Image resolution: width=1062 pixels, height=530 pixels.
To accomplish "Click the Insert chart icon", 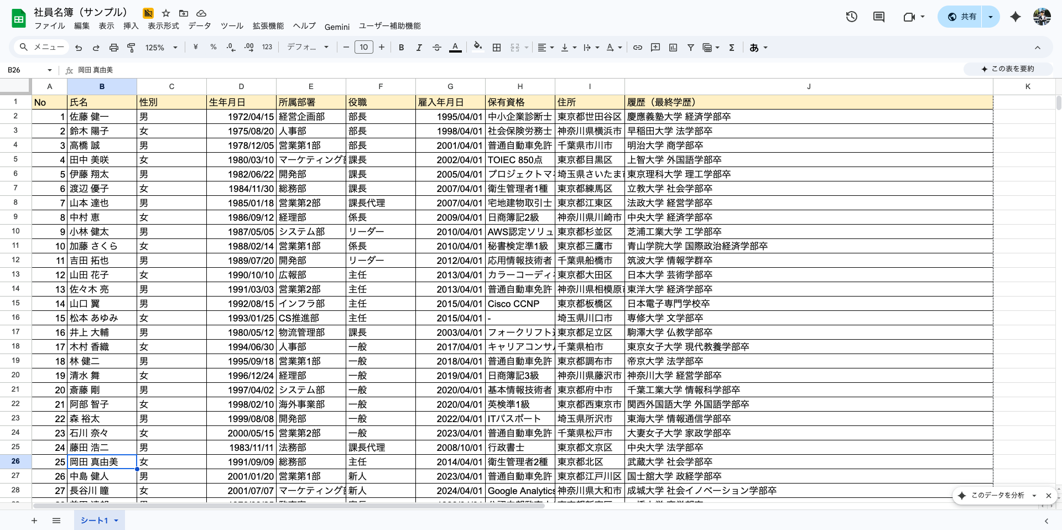I will click(x=673, y=48).
